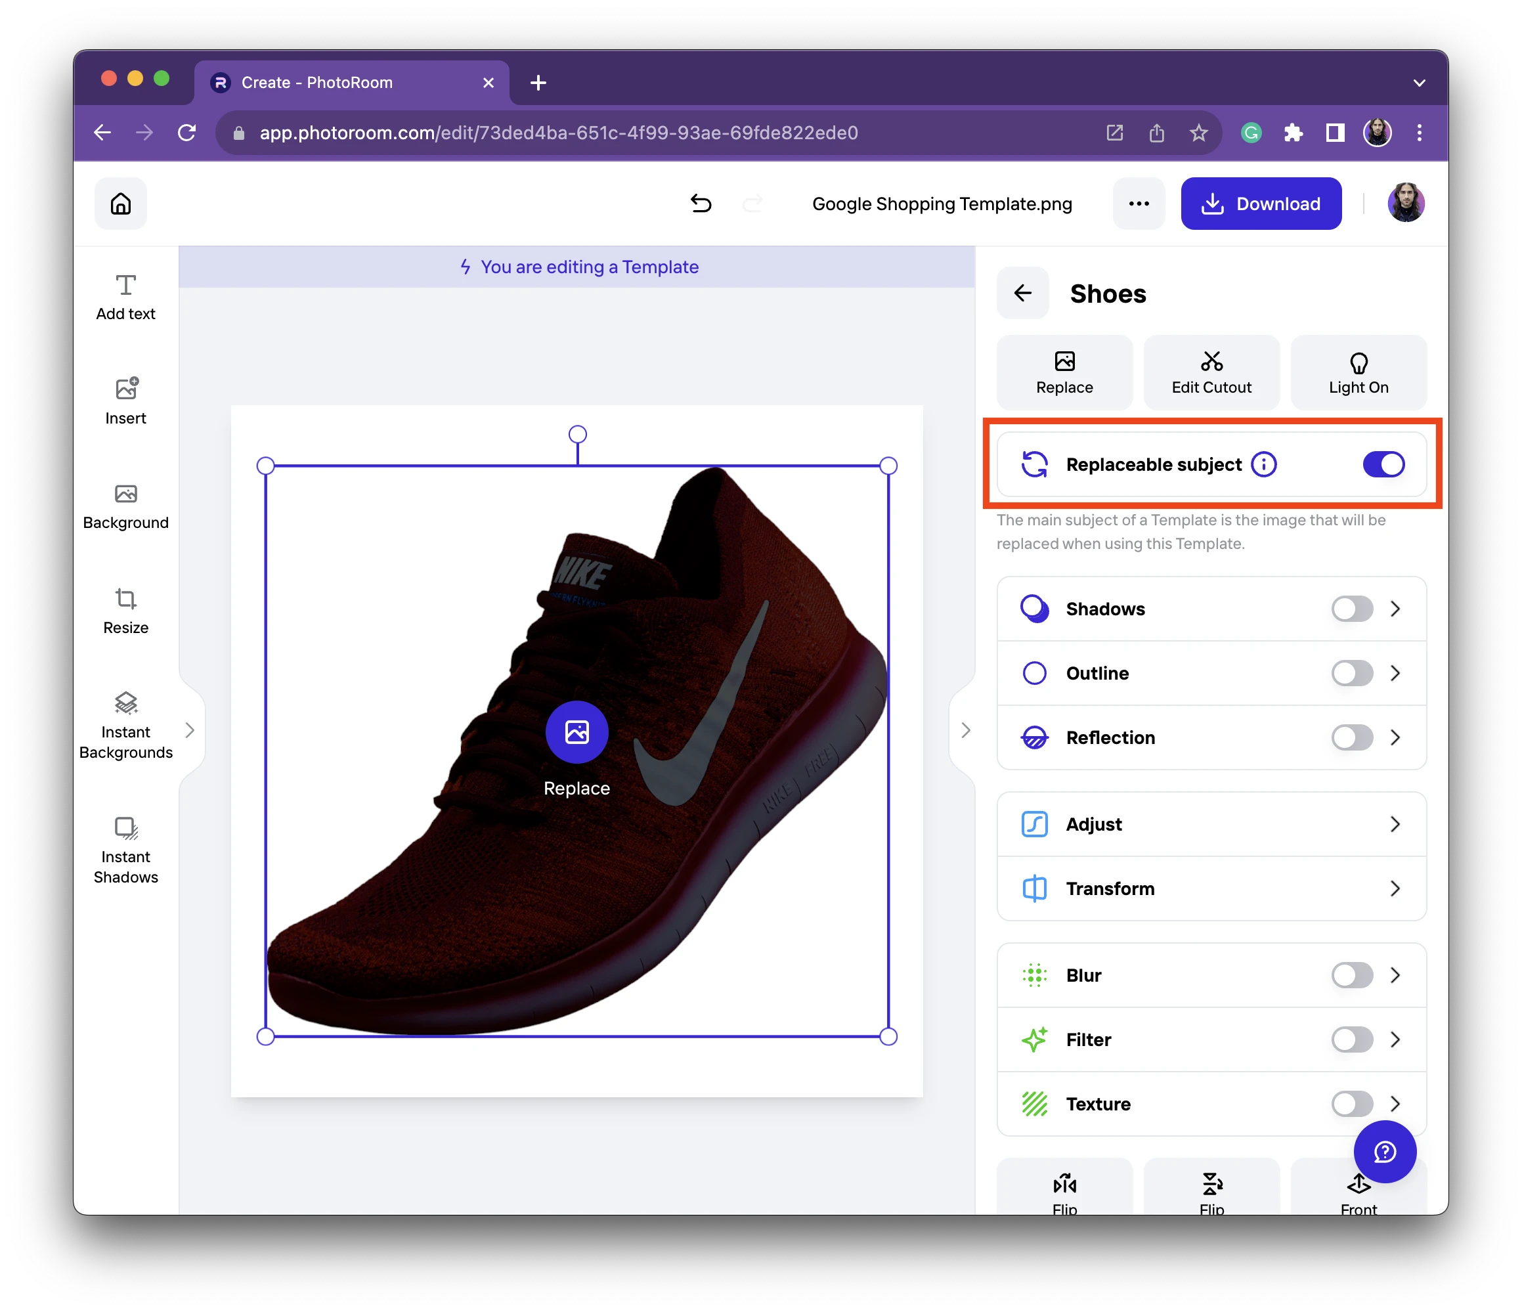This screenshot has width=1522, height=1312.
Task: Undo the last edit
Action: [x=701, y=204]
